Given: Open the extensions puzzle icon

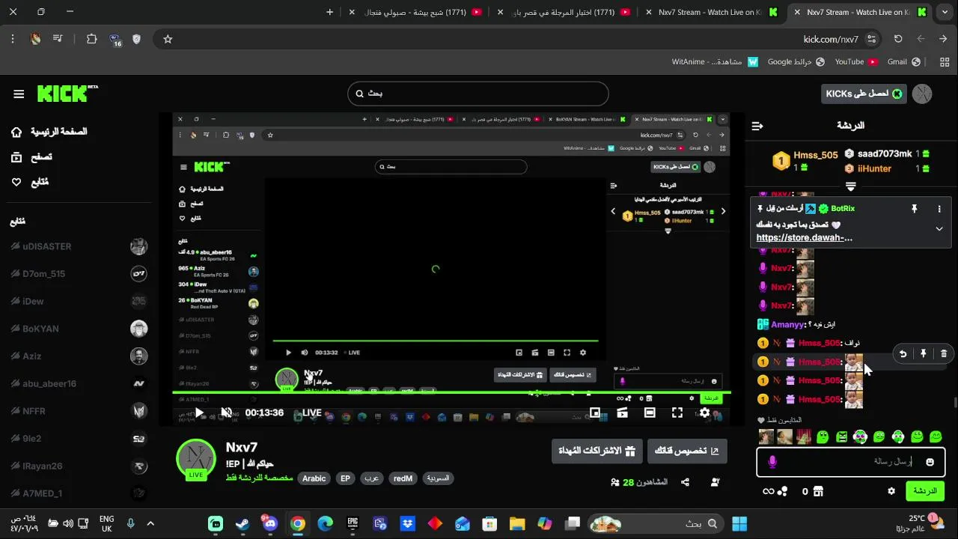Looking at the screenshot, I should (92, 39).
